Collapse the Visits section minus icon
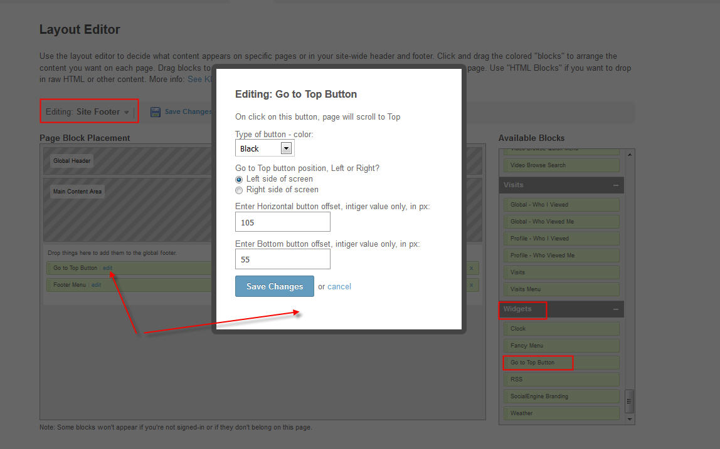The height and width of the screenshot is (449, 720). [x=615, y=185]
